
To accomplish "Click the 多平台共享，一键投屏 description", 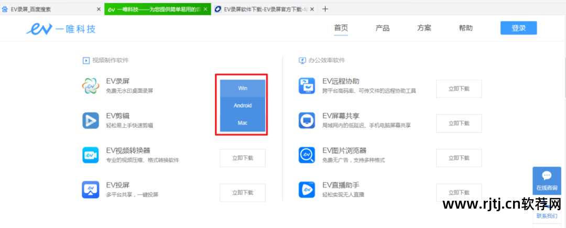I will (132, 195).
